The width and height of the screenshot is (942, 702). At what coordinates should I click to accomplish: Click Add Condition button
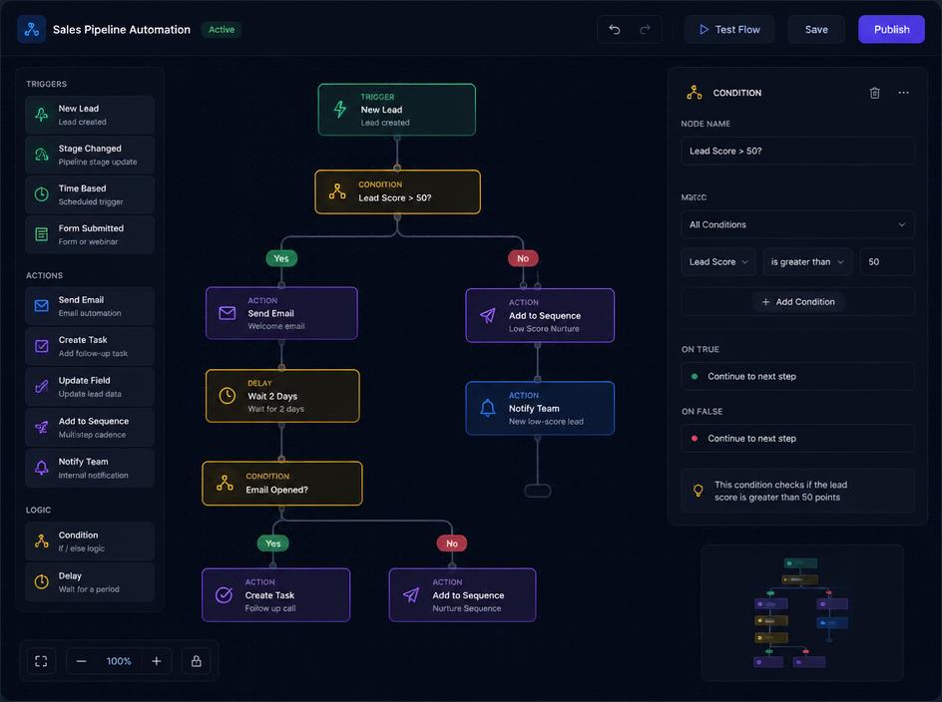pyautogui.click(x=798, y=302)
